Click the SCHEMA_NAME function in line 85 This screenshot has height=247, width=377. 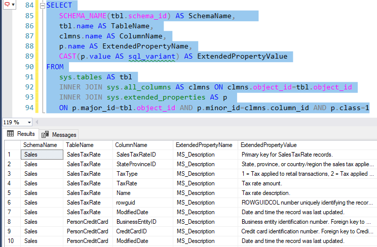[x=83, y=16]
